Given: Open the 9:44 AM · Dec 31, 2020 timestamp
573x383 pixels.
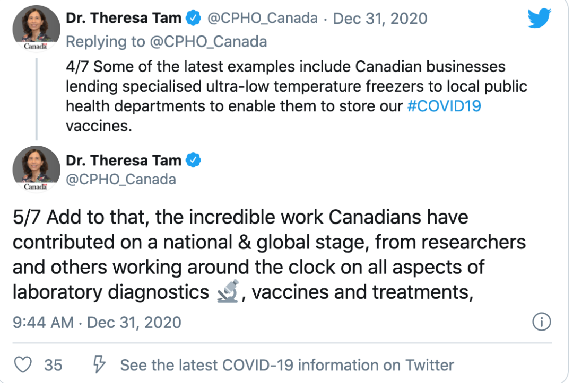Looking at the screenshot, I should click(x=97, y=323).
